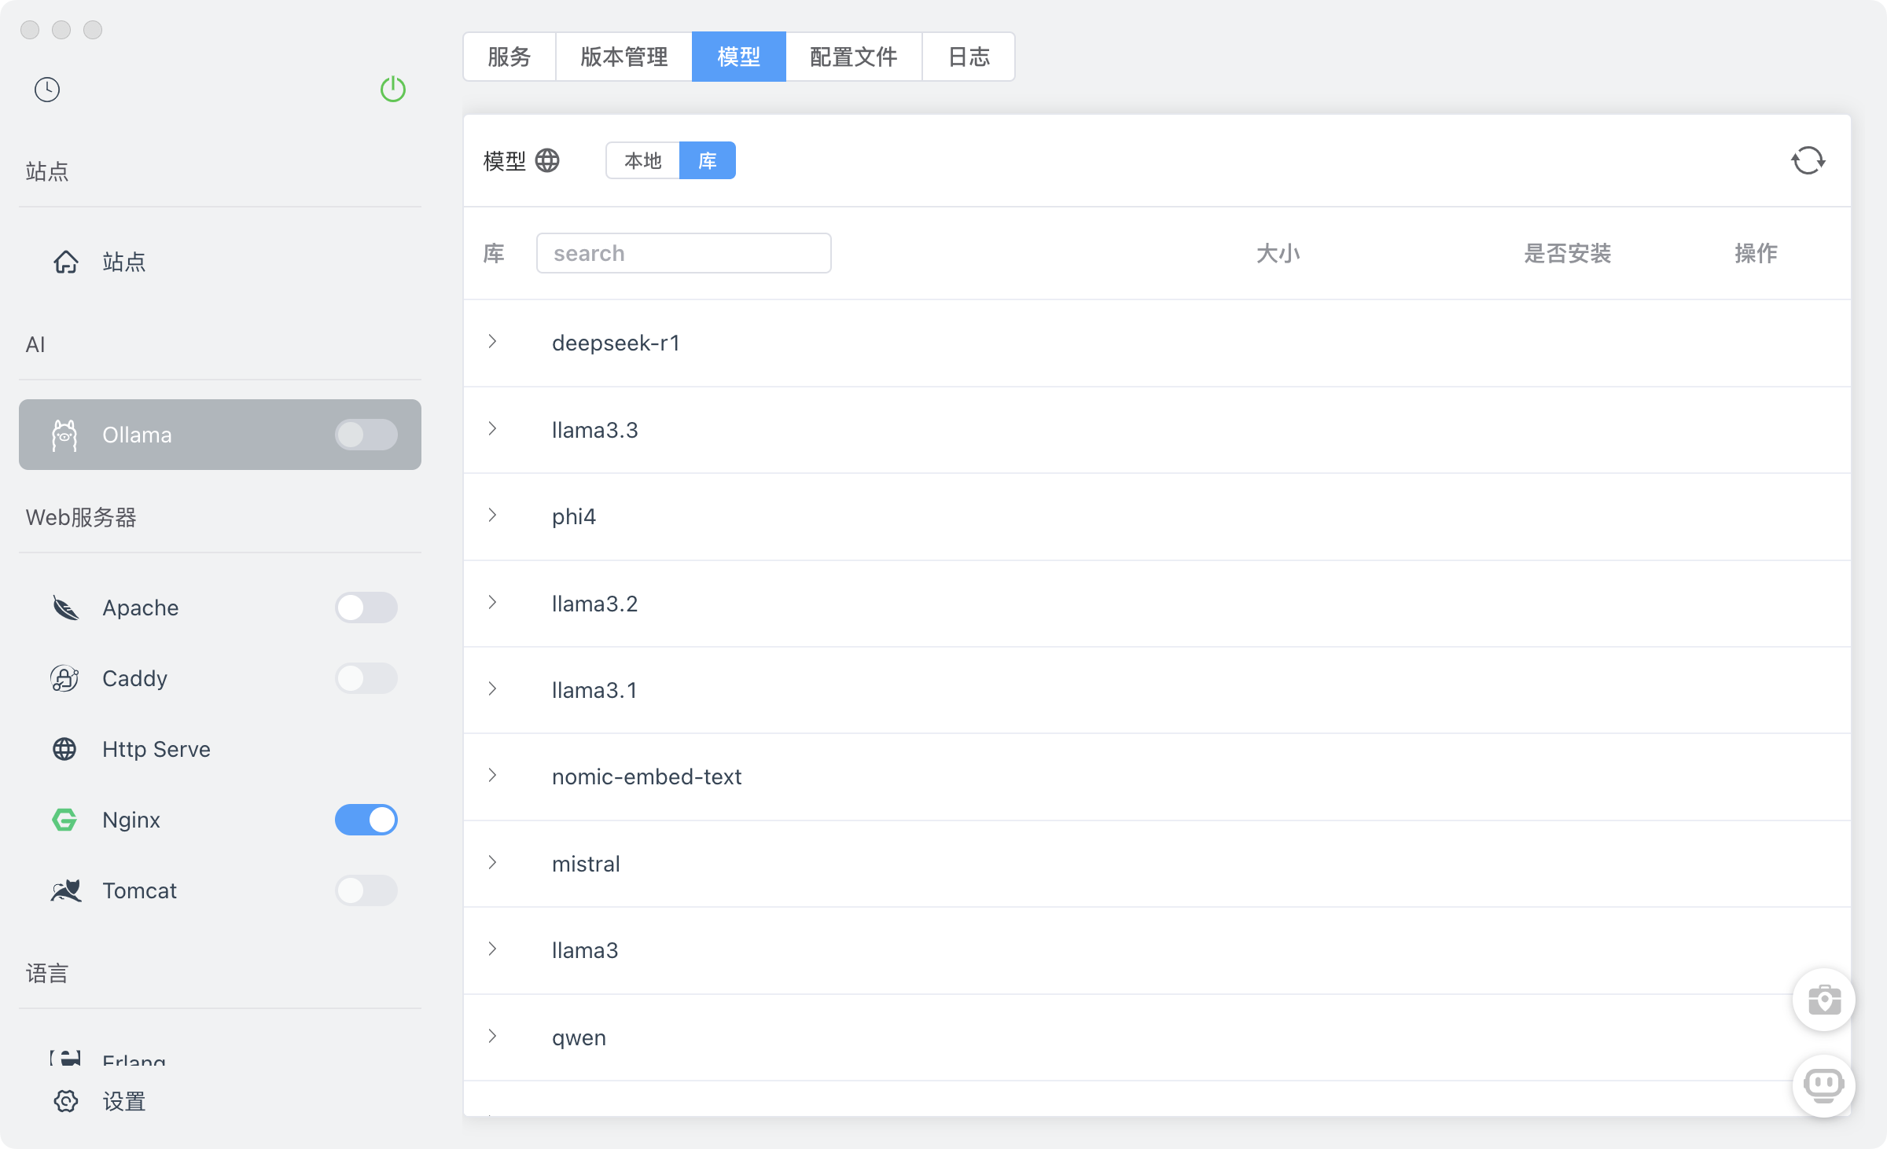The image size is (1887, 1149).
Task: Click the toolbox floating button
Action: point(1824,1000)
